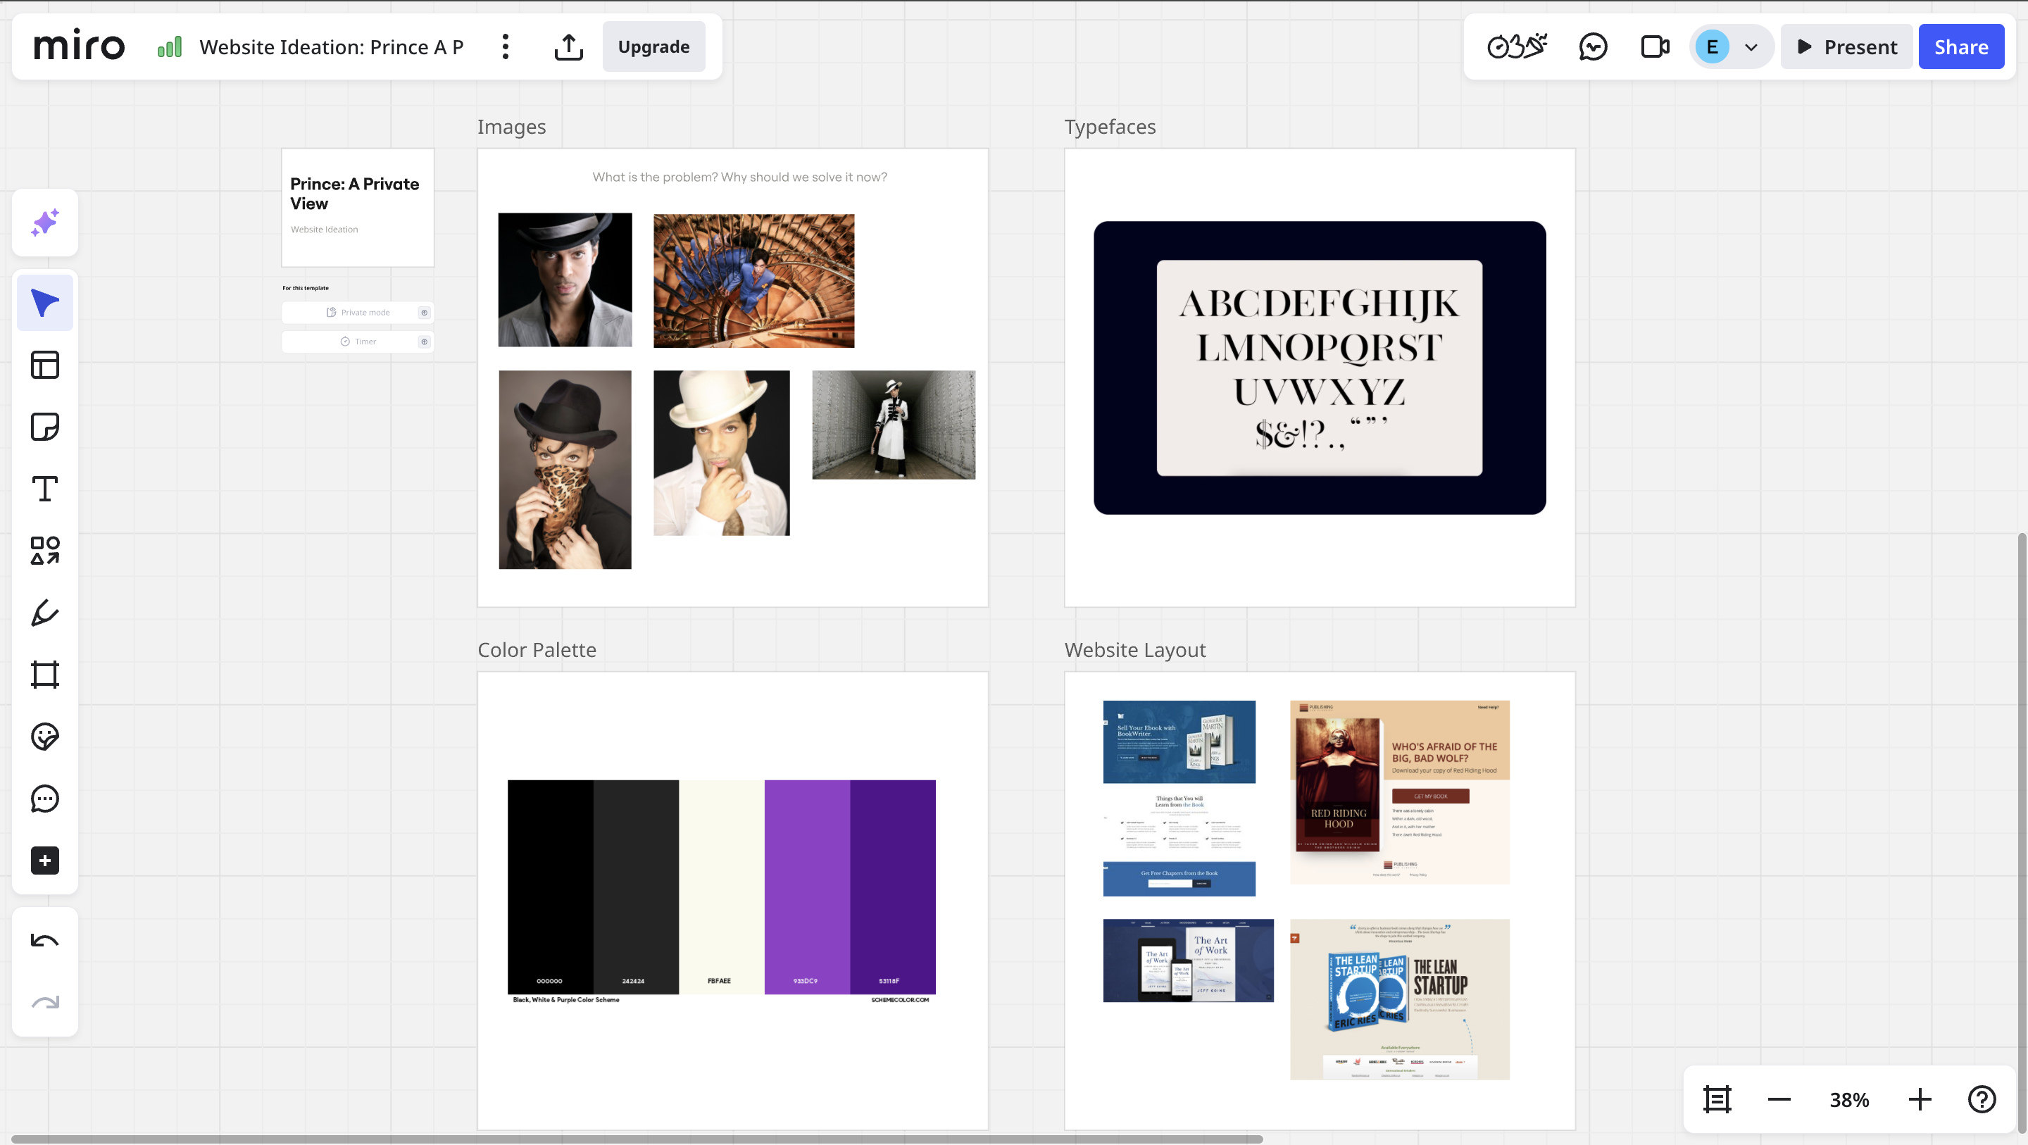This screenshot has width=2028, height=1145.
Task: Toggle Private mode in template panel
Action: coord(358,313)
